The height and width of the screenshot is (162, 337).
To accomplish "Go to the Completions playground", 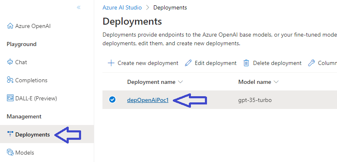I will 31,80.
